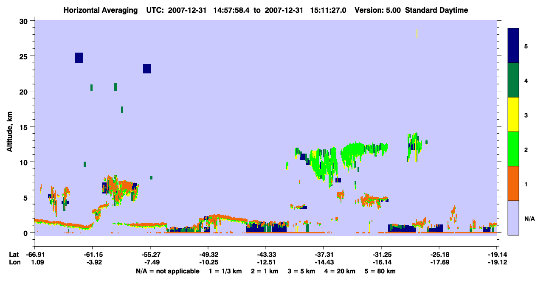
Task: Click the altitude tick label '10'
Action: tap(25, 162)
